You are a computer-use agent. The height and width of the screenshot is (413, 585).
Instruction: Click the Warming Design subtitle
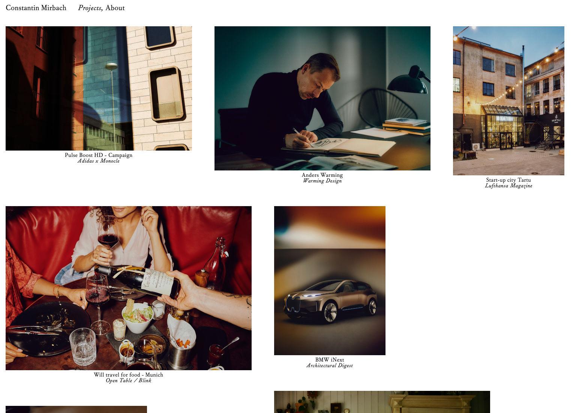[322, 181]
